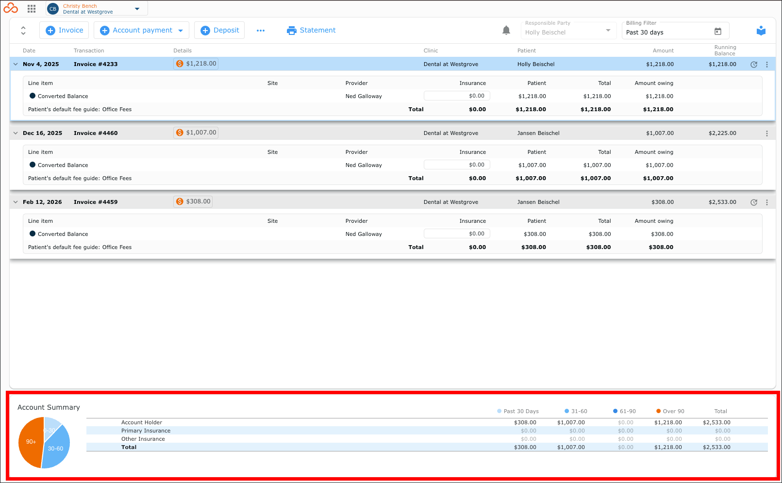Click patient name Holly Beischel in row

[536, 64]
